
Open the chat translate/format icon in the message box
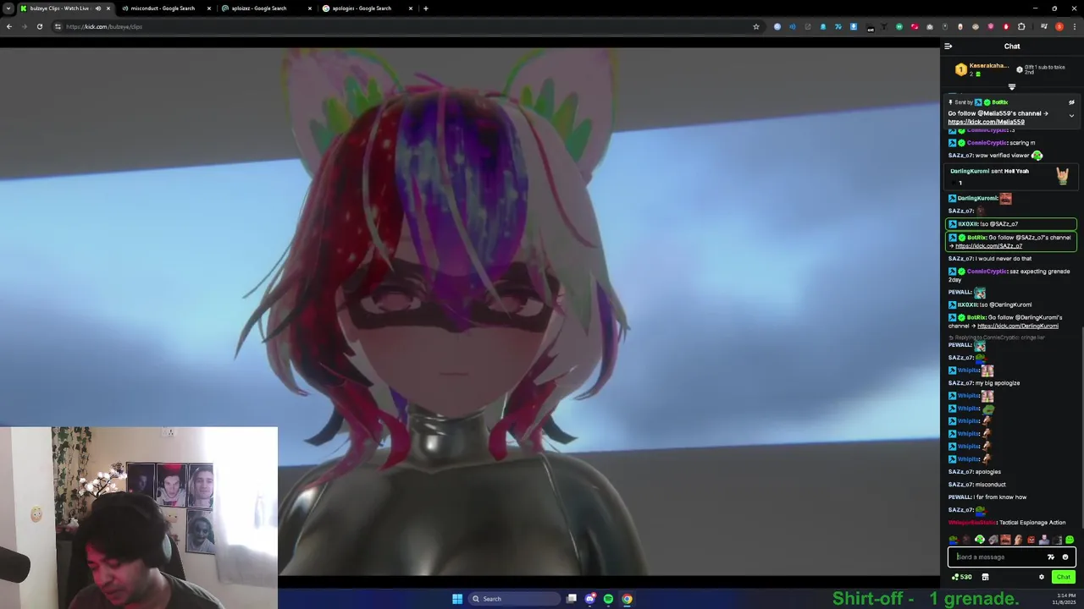point(1051,557)
